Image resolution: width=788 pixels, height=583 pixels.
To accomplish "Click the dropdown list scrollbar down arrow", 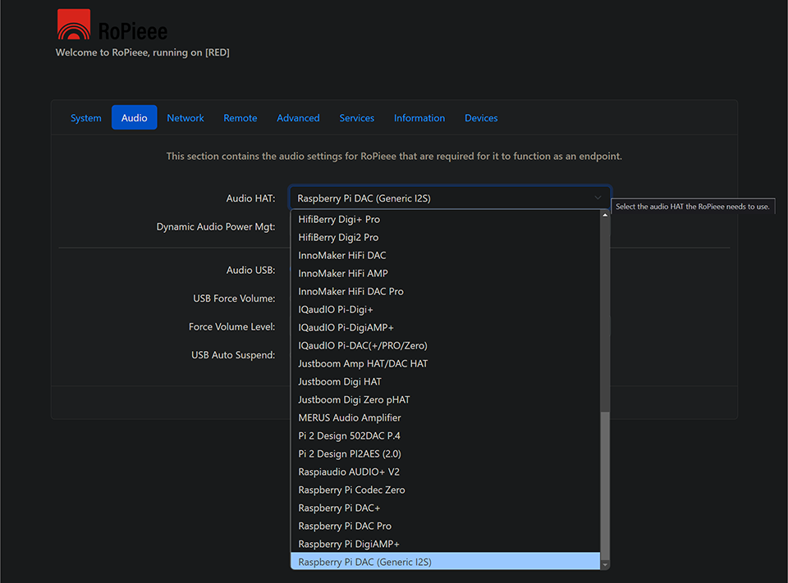I will point(605,565).
